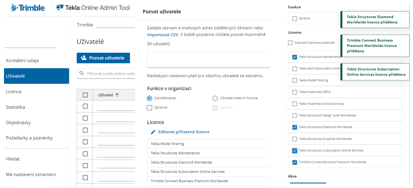Select the Zaměstnanec radio button
The width and height of the screenshot is (413, 188).
(149, 98)
